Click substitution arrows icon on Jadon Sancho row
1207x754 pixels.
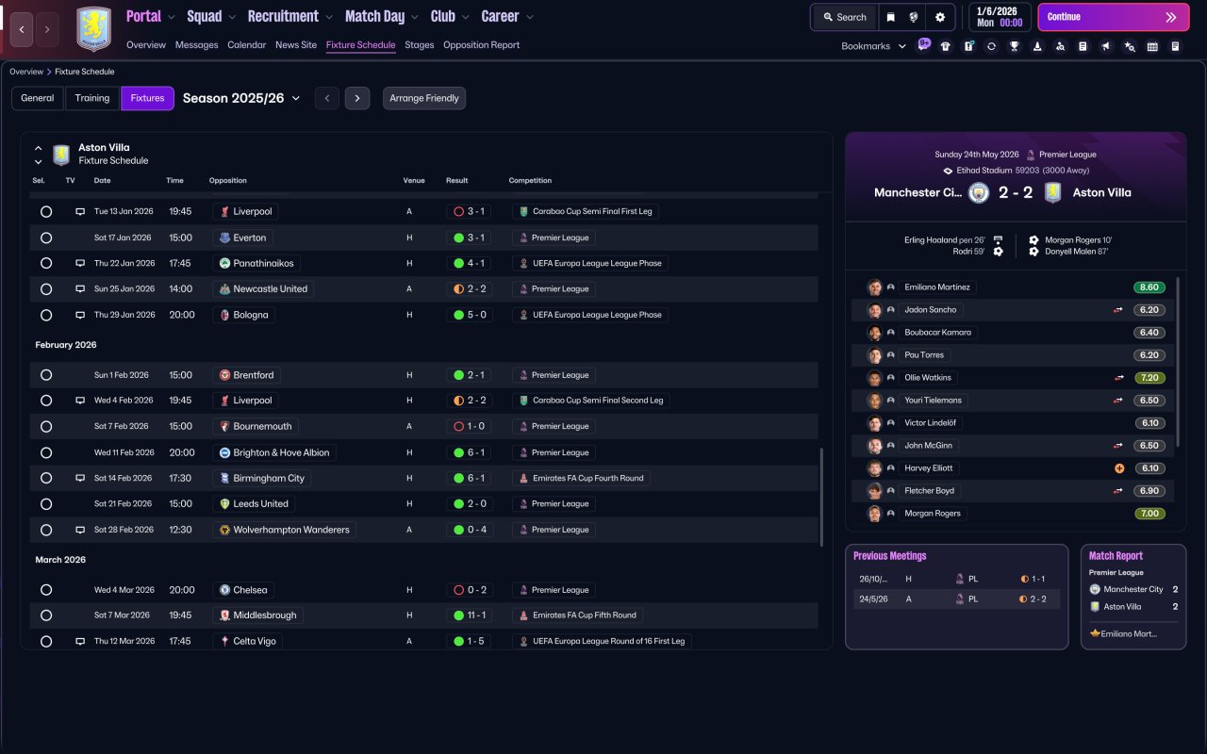click(1118, 310)
